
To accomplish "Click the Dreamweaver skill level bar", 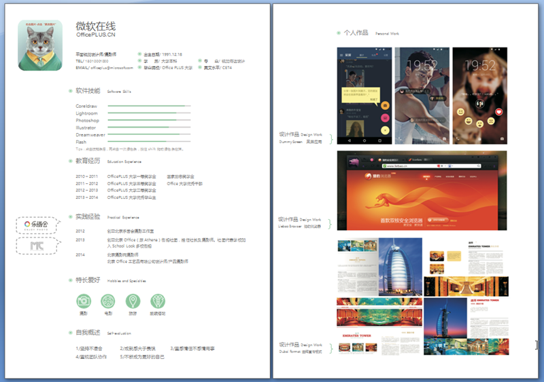I will click(149, 134).
